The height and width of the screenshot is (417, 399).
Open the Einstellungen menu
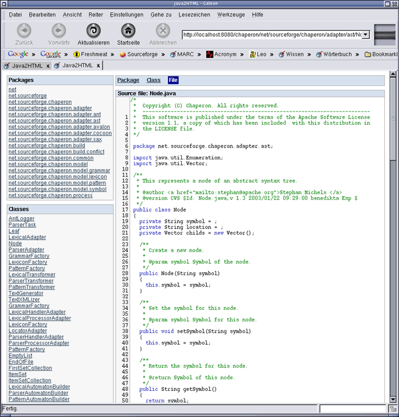[x=127, y=14]
